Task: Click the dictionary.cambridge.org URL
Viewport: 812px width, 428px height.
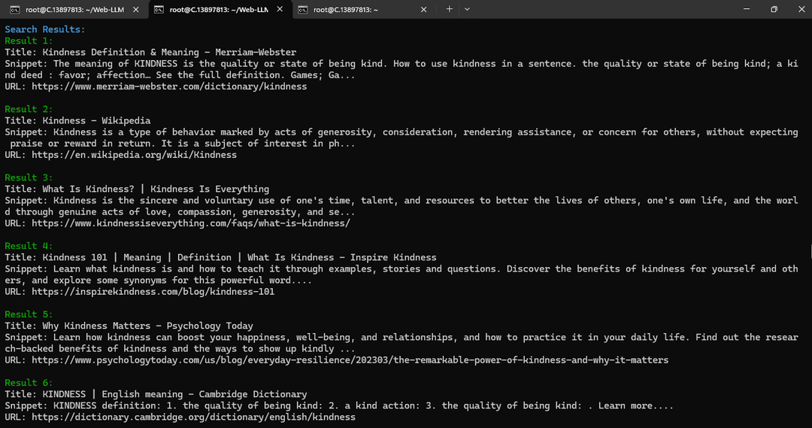Action: click(194, 417)
